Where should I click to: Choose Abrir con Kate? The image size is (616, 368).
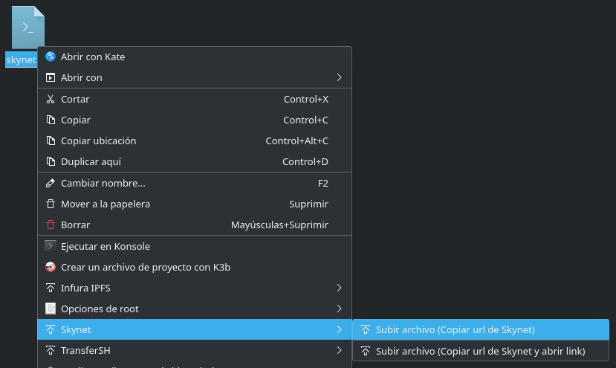coord(195,57)
